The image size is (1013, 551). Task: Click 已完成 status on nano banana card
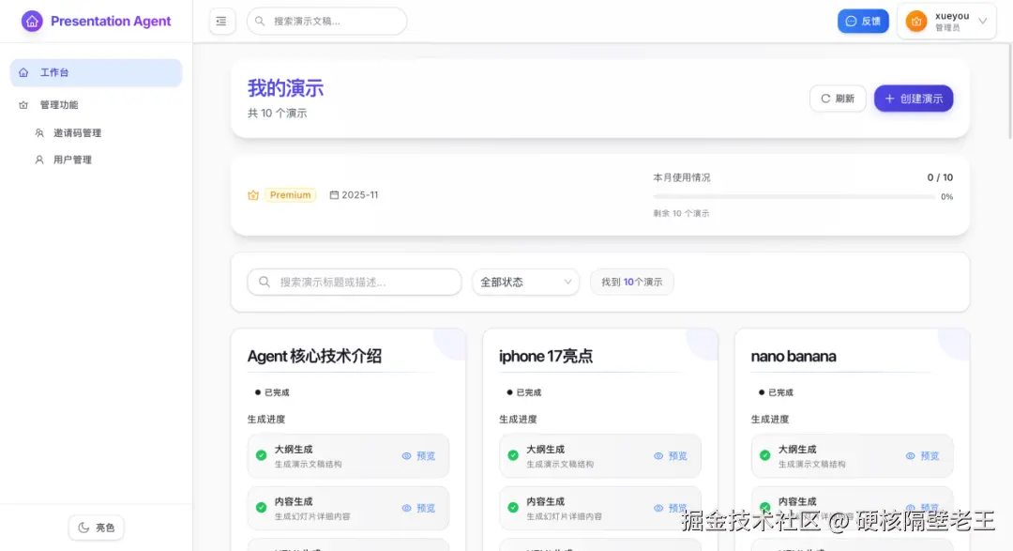(x=776, y=392)
